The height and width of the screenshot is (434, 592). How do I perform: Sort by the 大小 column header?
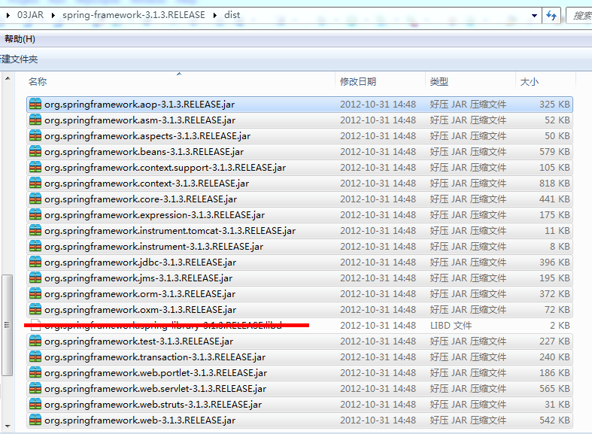545,81
